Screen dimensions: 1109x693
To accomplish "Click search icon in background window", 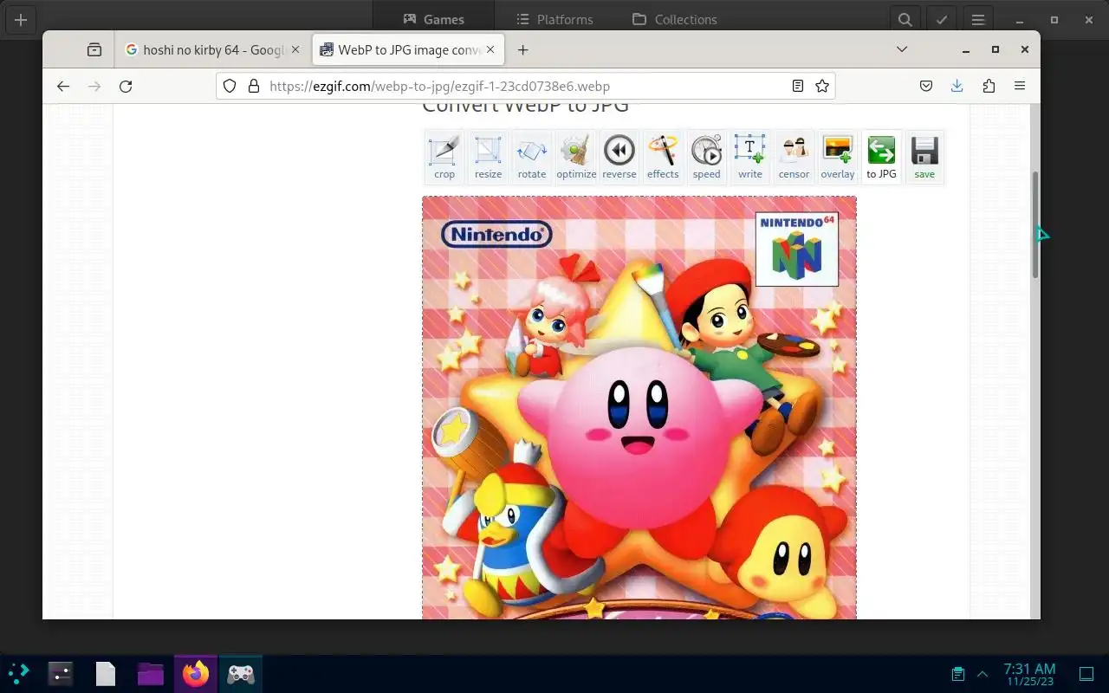I will pos(905,19).
